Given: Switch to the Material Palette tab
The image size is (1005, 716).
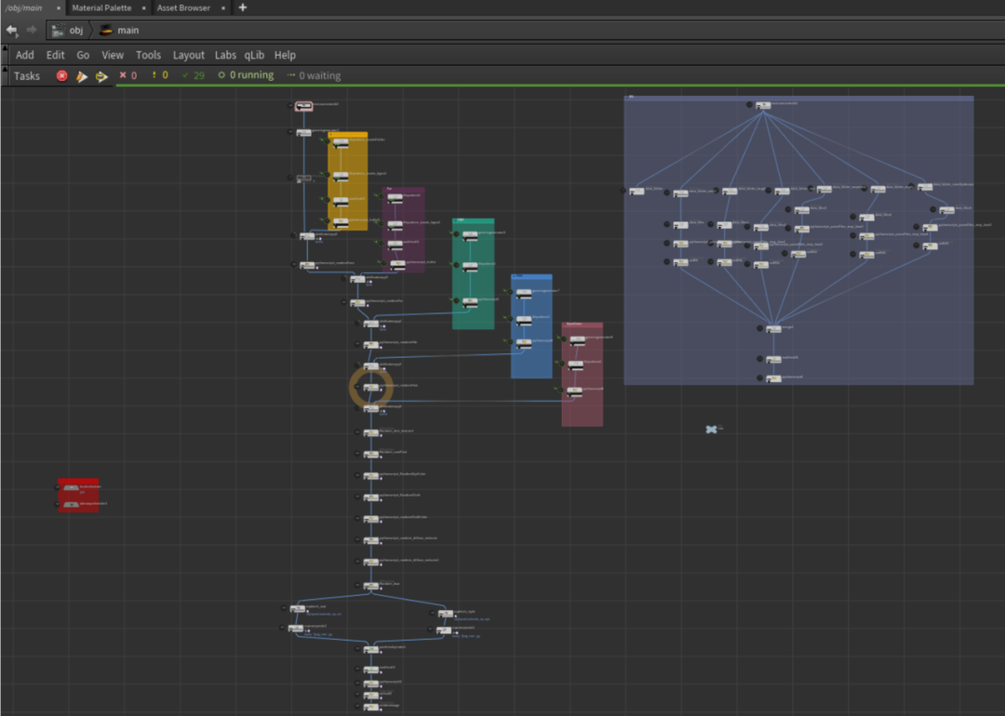Looking at the screenshot, I should click(x=101, y=7).
